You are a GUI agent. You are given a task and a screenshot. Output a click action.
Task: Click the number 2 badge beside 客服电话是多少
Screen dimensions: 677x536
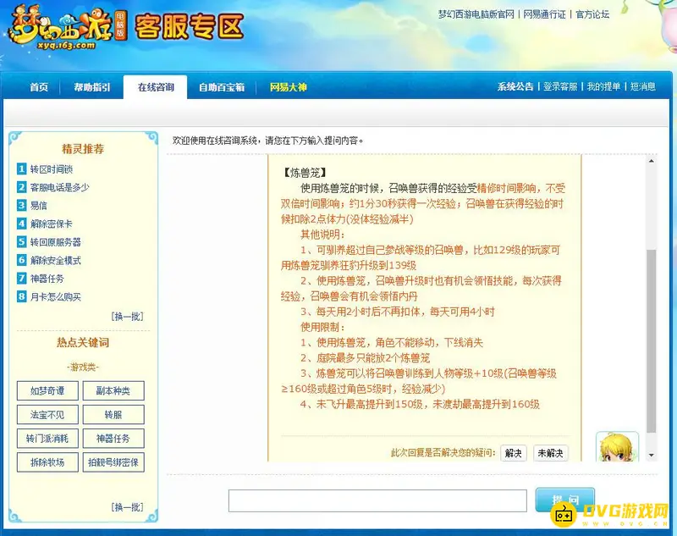coord(22,186)
